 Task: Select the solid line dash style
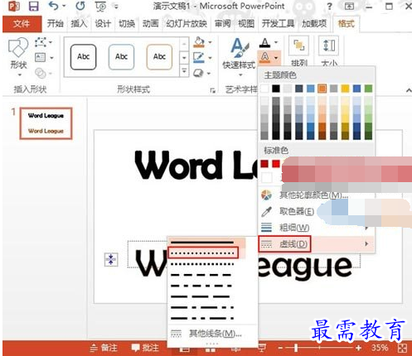[x=202, y=243]
